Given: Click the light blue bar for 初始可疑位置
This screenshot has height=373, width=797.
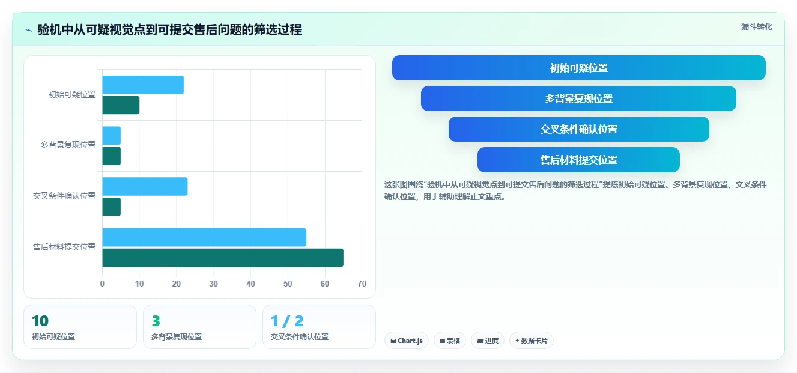Looking at the screenshot, I should click(143, 85).
